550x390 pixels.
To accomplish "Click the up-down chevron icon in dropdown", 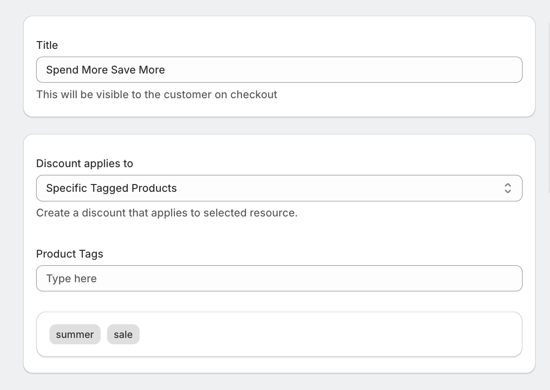I will click(507, 188).
